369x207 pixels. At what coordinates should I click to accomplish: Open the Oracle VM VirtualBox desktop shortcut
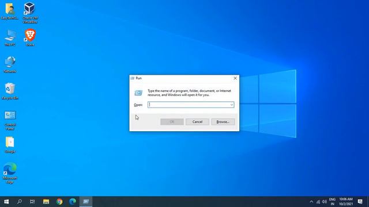coord(30,13)
